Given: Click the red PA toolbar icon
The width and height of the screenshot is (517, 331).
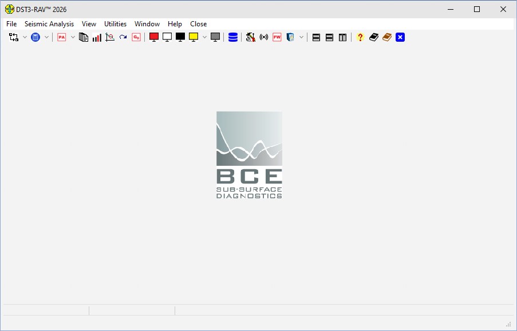Looking at the screenshot, I should (x=62, y=37).
